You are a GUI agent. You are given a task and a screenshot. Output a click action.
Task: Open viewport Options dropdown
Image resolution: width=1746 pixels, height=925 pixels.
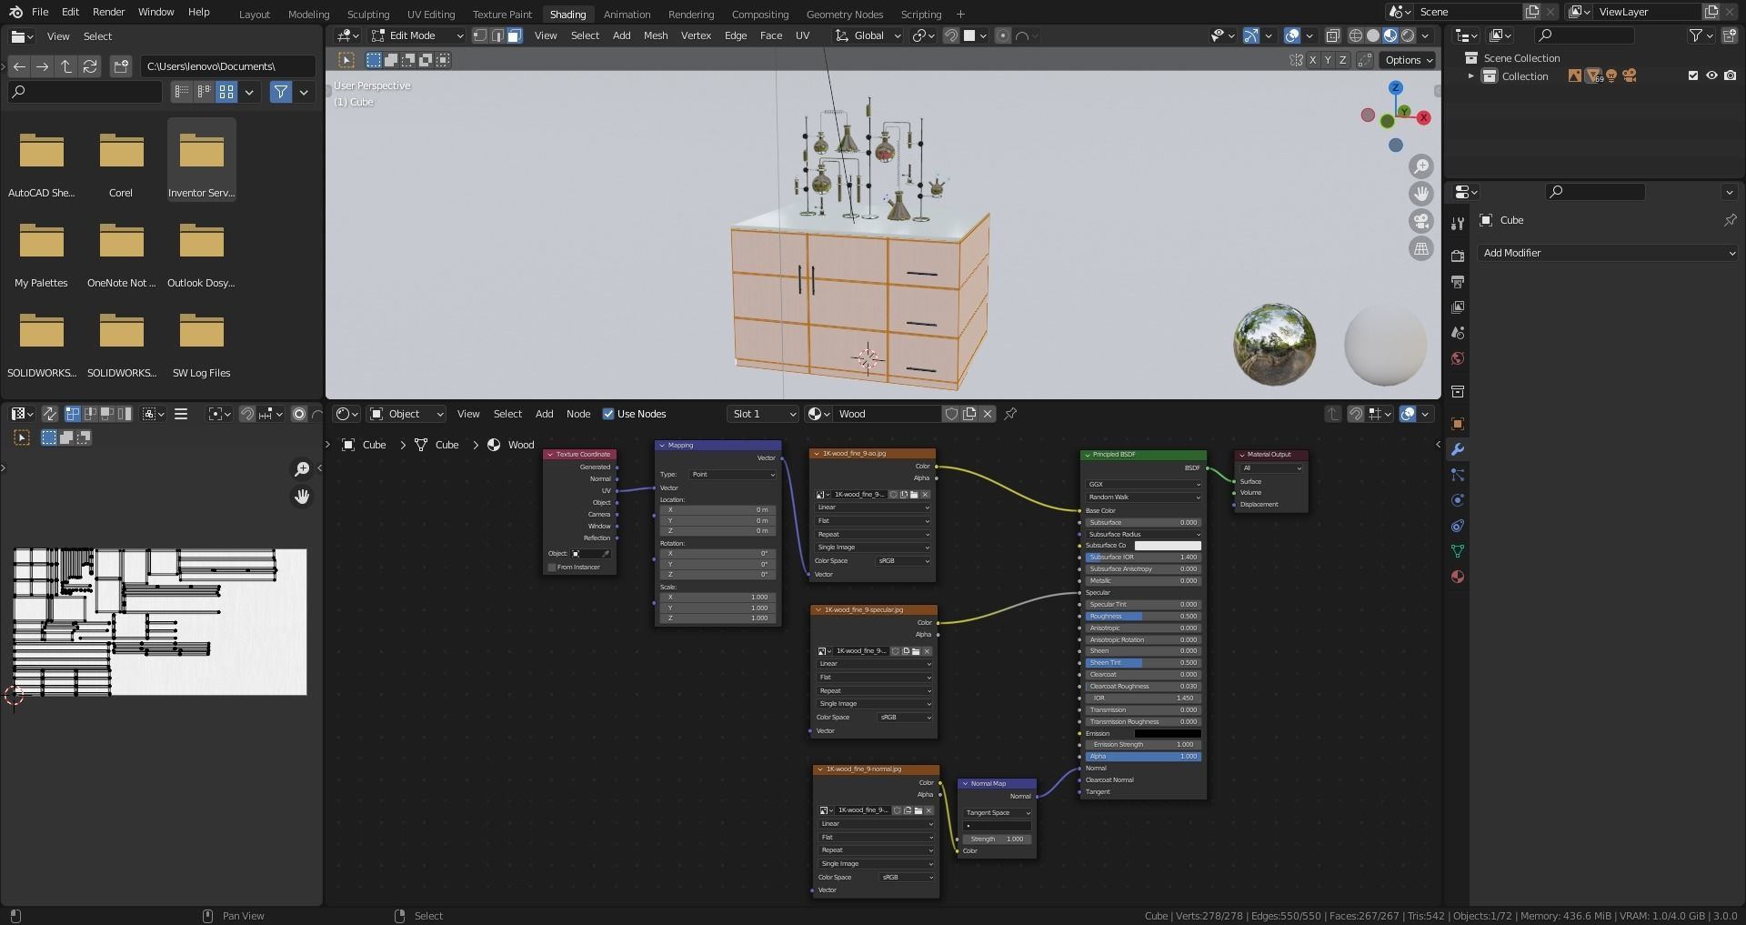[1409, 60]
